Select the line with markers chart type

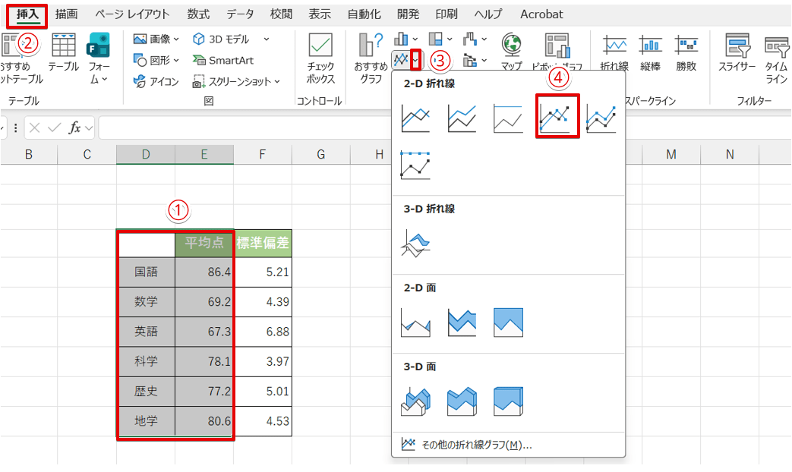[x=557, y=117]
